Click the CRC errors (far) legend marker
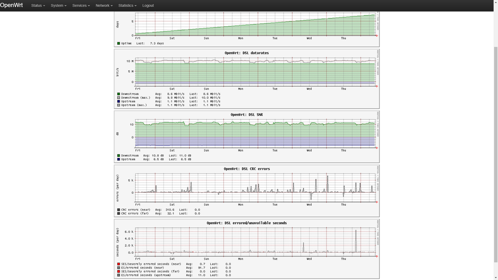The width and height of the screenshot is (498, 280). pos(119,214)
